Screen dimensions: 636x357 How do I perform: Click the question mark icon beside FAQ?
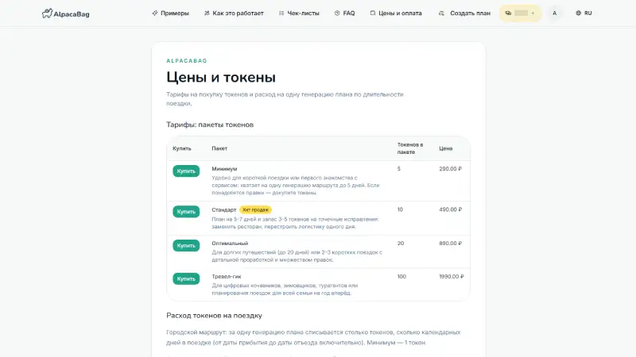pos(337,13)
